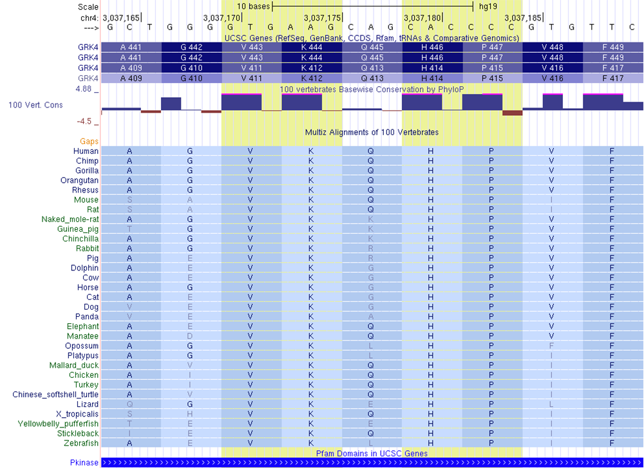
Task: Open the Pkinase domain label on left
Action: click(x=84, y=462)
